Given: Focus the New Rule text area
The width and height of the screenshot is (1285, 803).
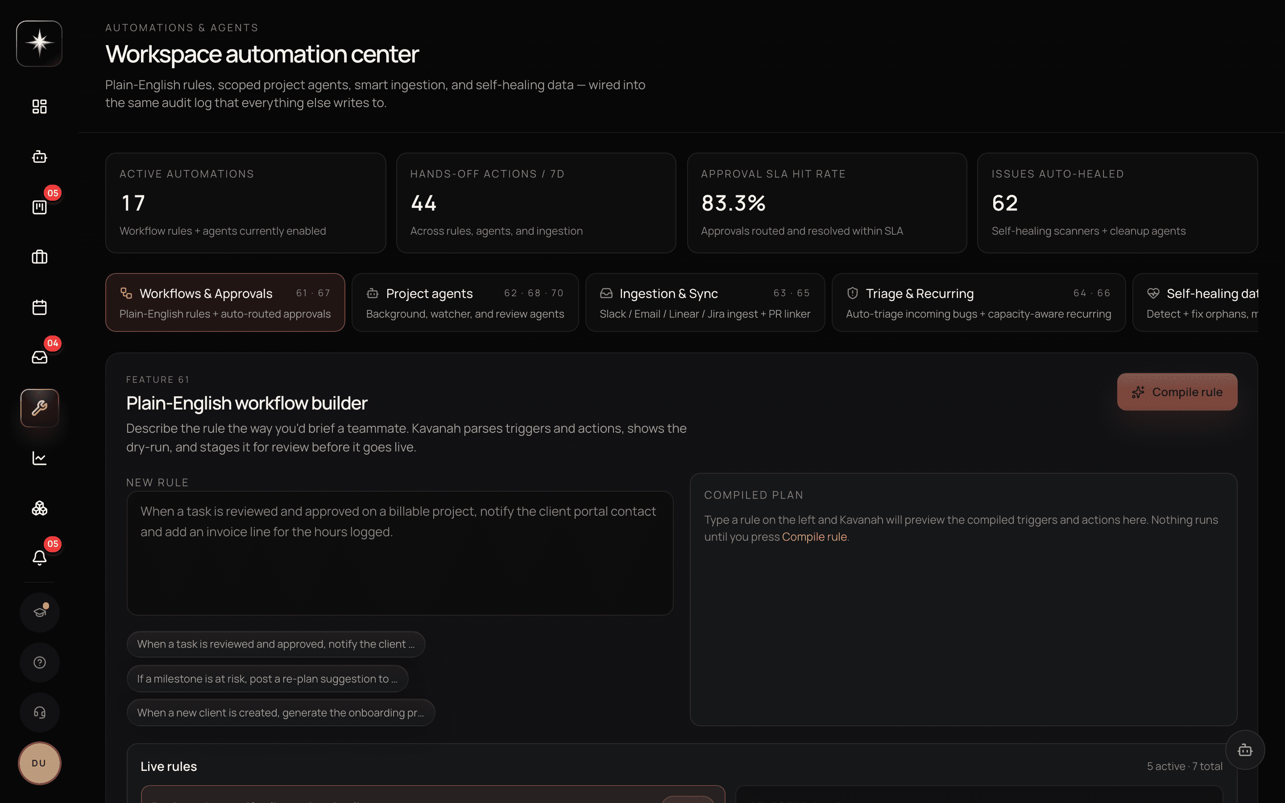Looking at the screenshot, I should pyautogui.click(x=400, y=553).
